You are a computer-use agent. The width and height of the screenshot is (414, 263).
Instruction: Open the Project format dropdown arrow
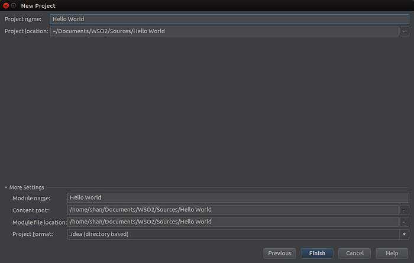[404, 234]
